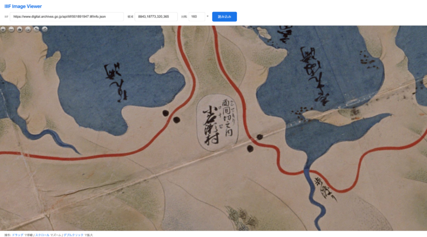
Task: Click the ドラッグ help text
Action: [18, 235]
